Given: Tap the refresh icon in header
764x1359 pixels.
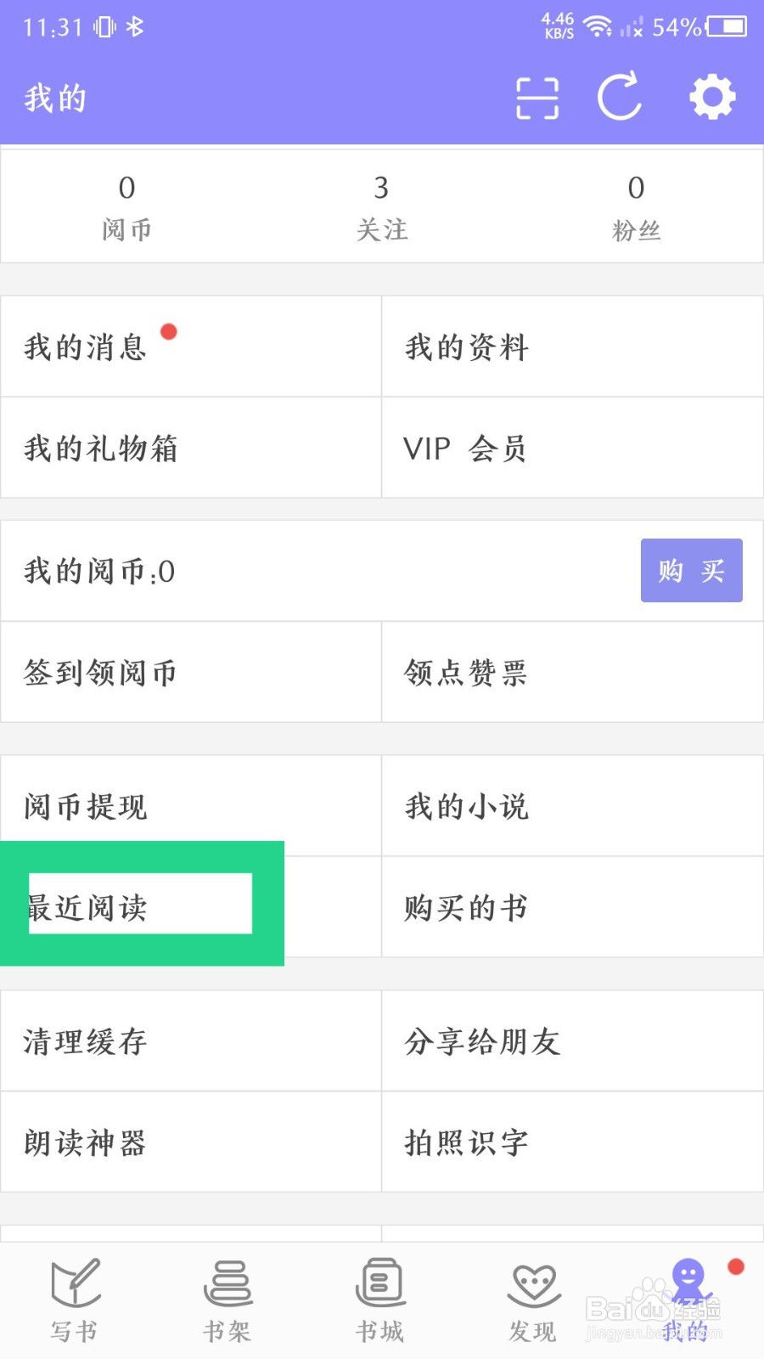Looking at the screenshot, I should pos(621,97).
